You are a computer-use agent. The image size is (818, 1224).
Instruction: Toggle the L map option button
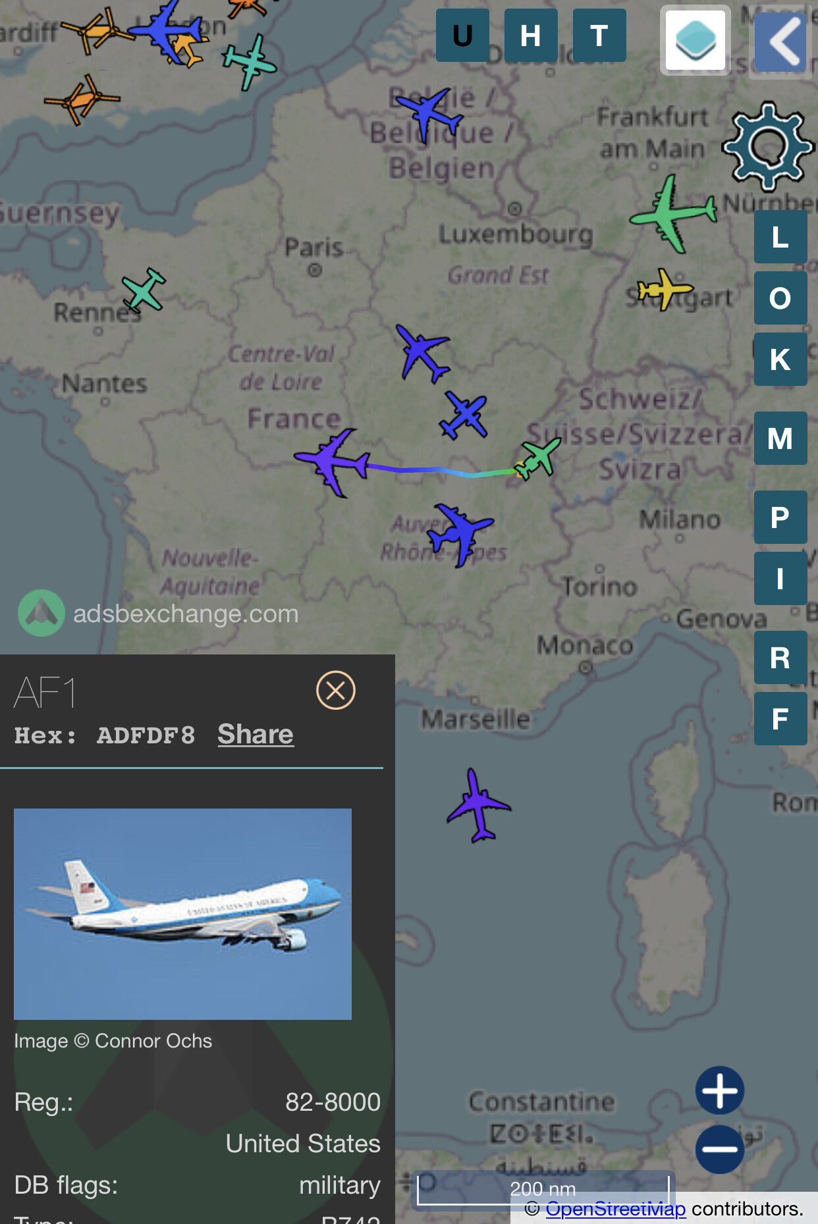pyautogui.click(x=780, y=237)
